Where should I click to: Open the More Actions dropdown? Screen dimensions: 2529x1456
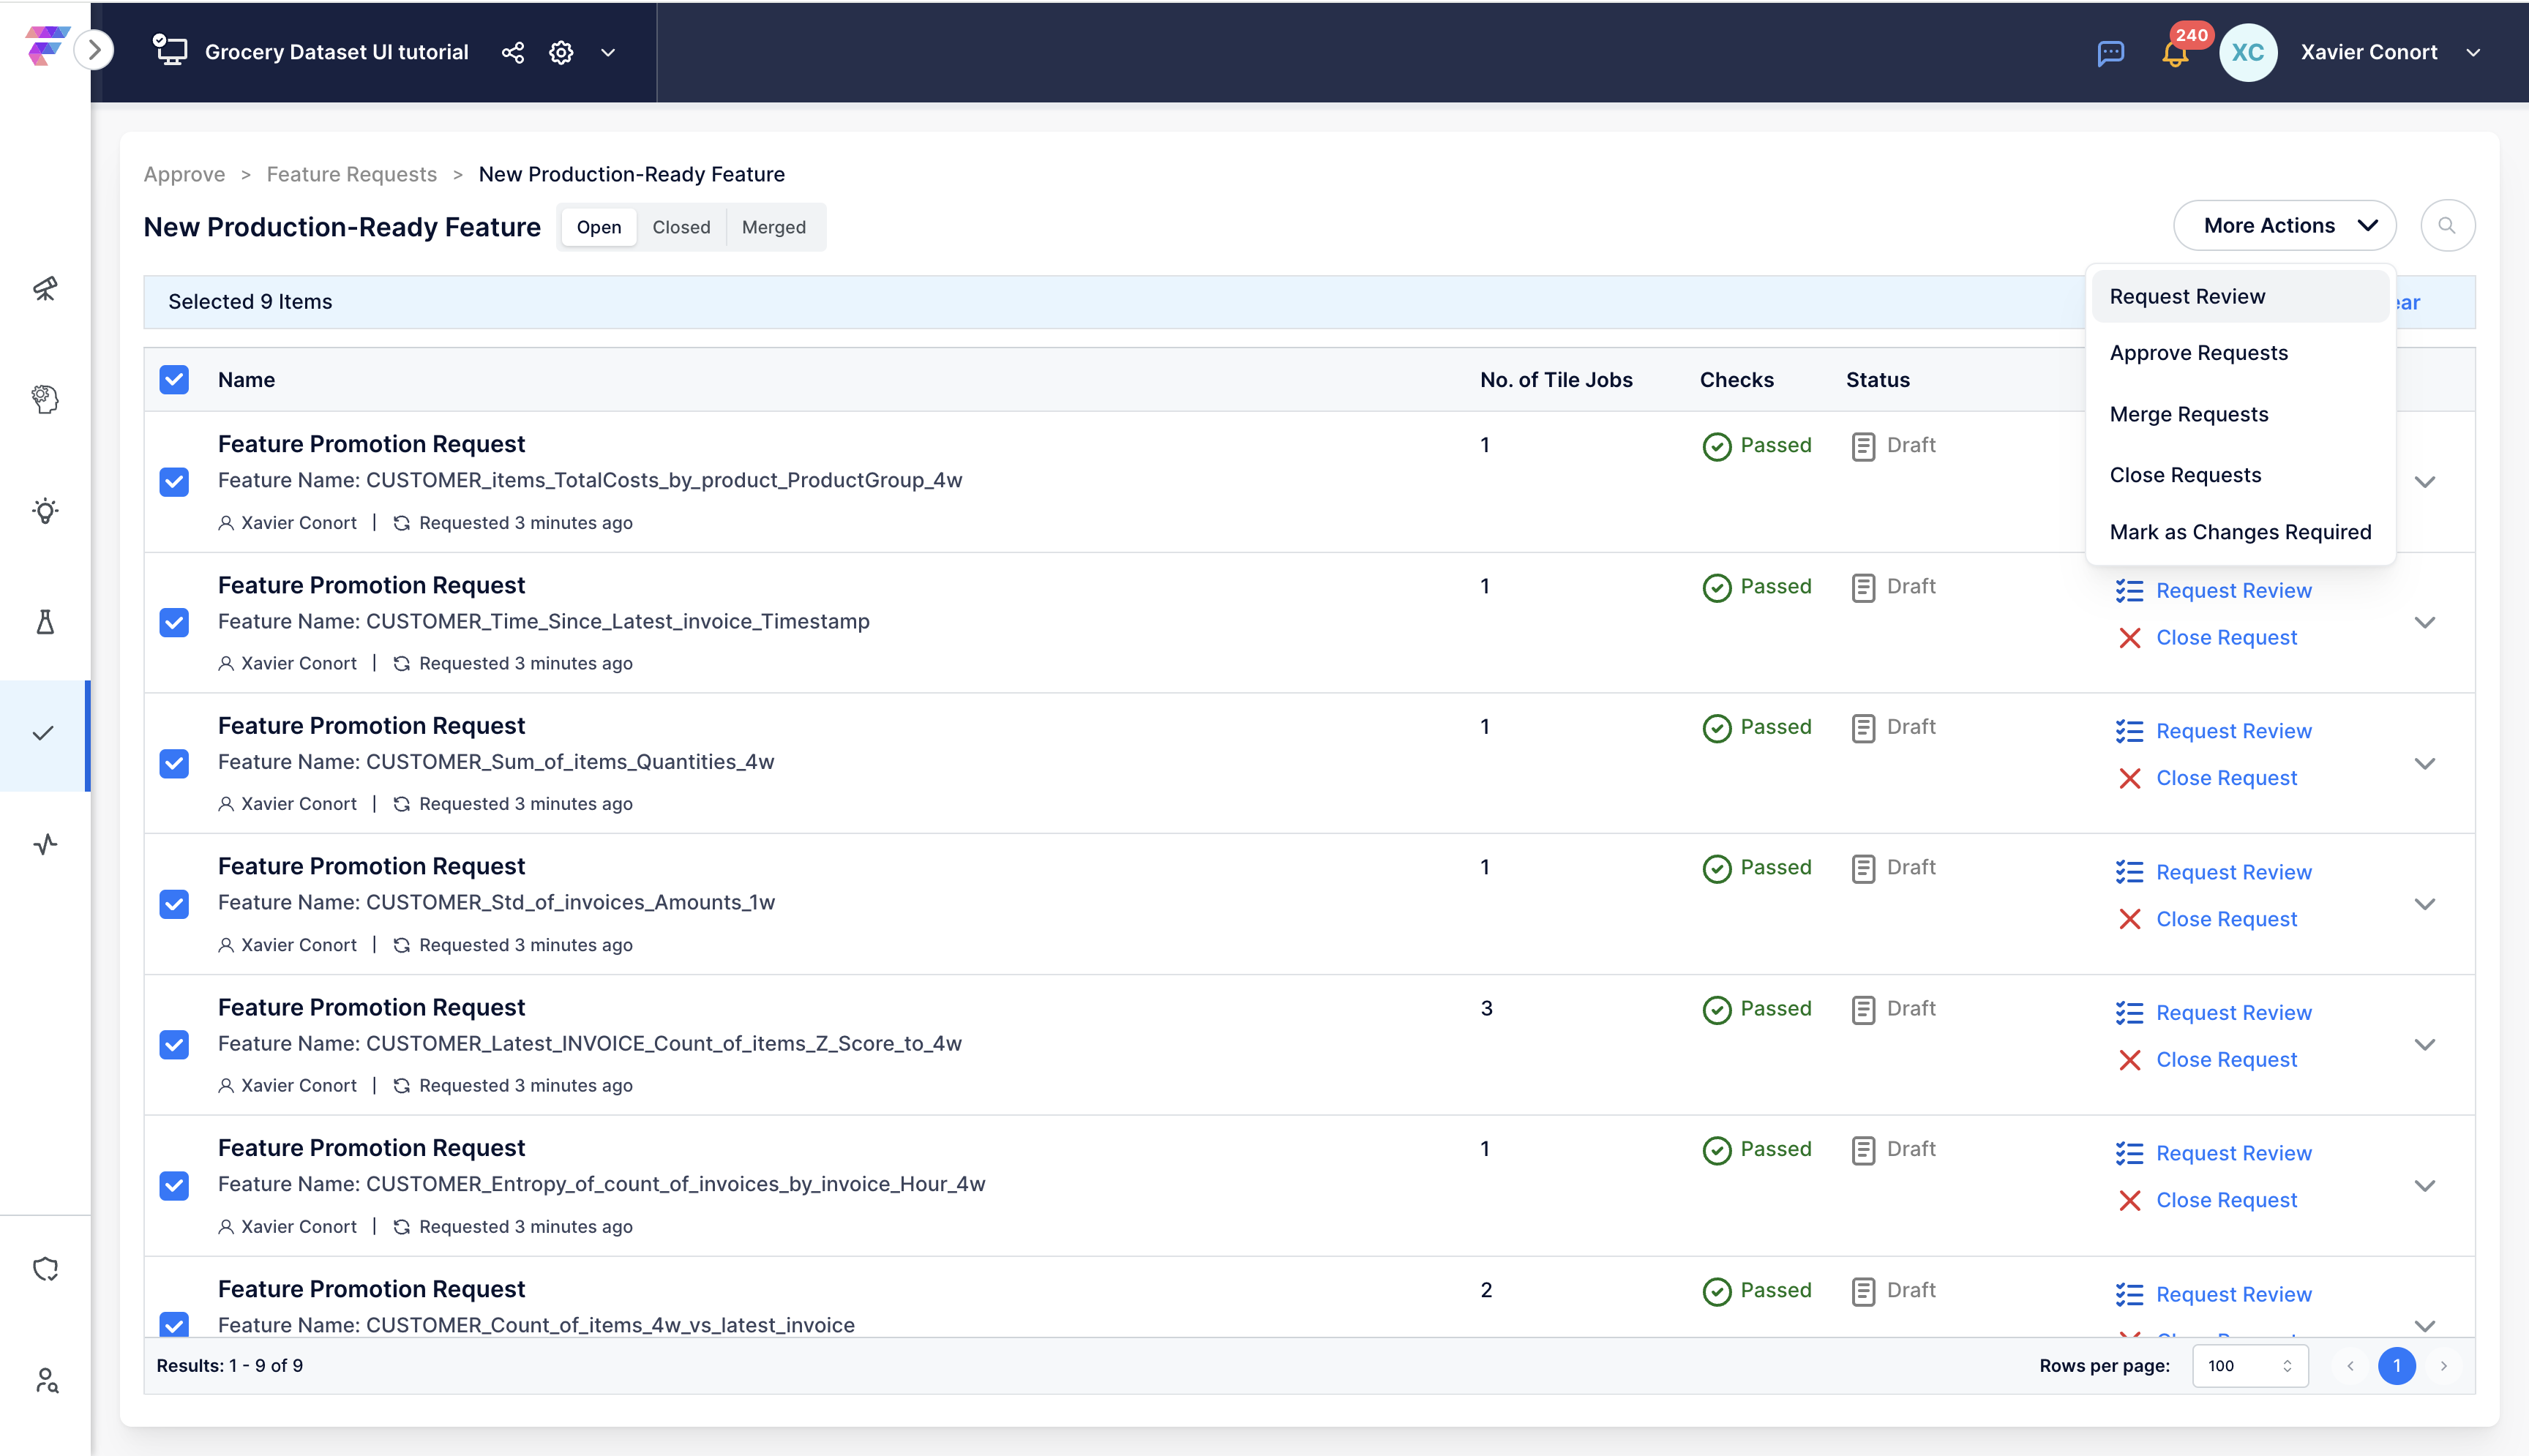(2284, 226)
